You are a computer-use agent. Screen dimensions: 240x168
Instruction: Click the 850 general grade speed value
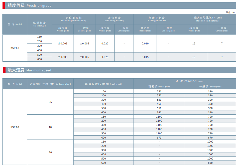[210, 163]
